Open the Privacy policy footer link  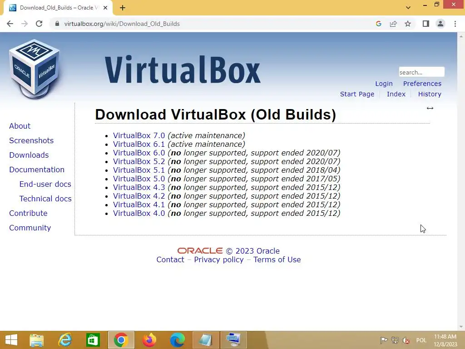point(218,259)
